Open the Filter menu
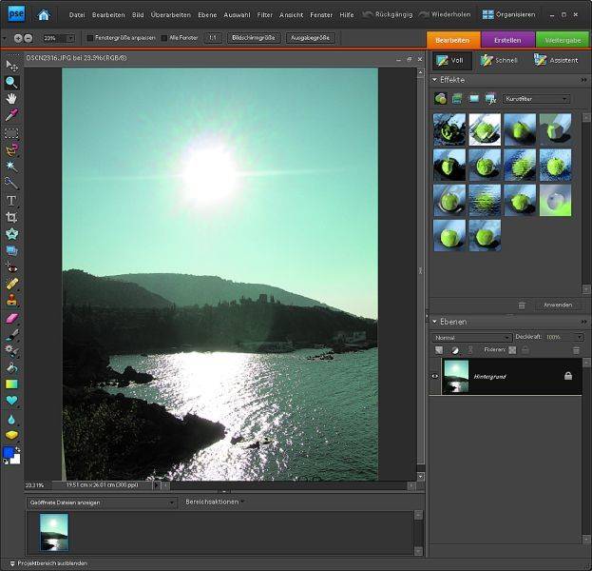The width and height of the screenshot is (592, 571). [x=265, y=15]
